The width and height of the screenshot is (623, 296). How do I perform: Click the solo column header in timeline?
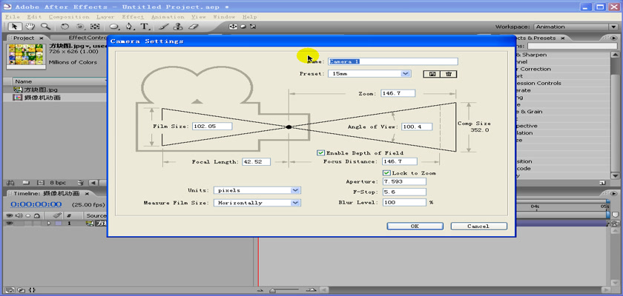click(28, 215)
